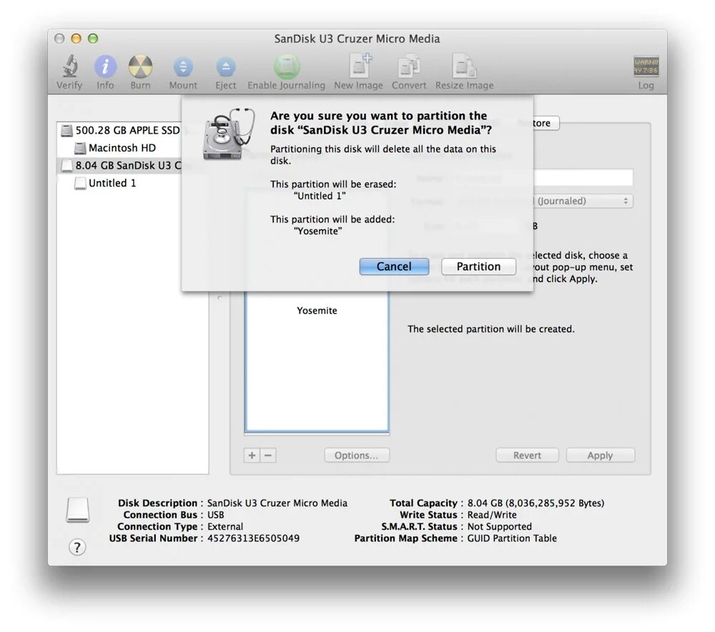Click the Disk Utility stethoscope dialog icon
The width and height of the screenshot is (715, 632).
[227, 134]
